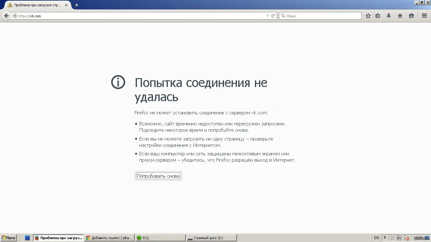The image size is (431, 242).
Task: Bookmark this page with the star
Action: click(368, 16)
